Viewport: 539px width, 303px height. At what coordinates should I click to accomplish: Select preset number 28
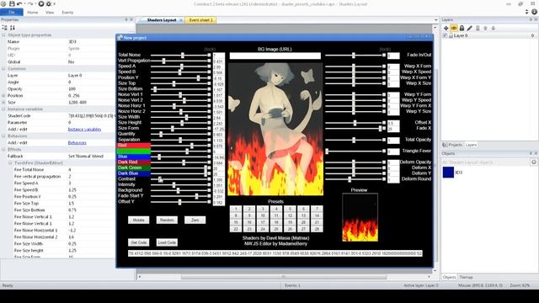pos(317,229)
